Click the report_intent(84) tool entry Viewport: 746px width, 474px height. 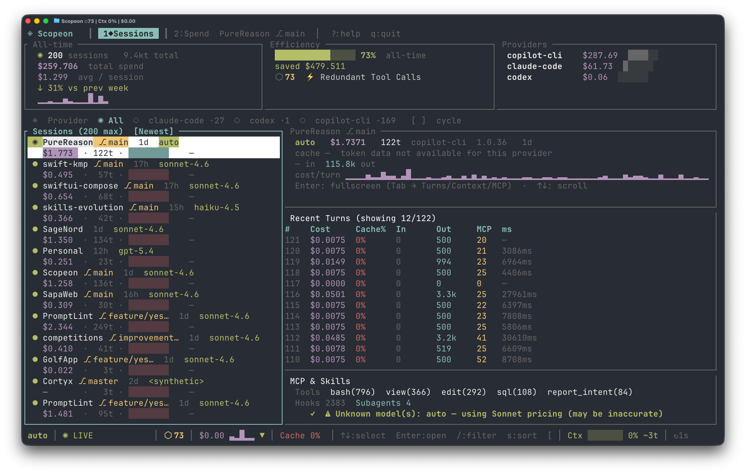(590, 392)
